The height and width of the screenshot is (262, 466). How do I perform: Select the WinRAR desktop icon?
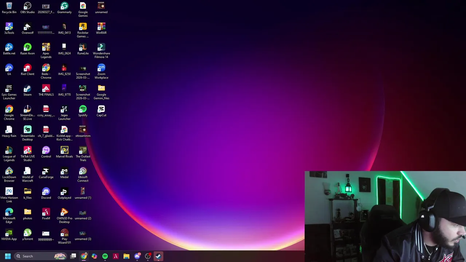pos(101,28)
